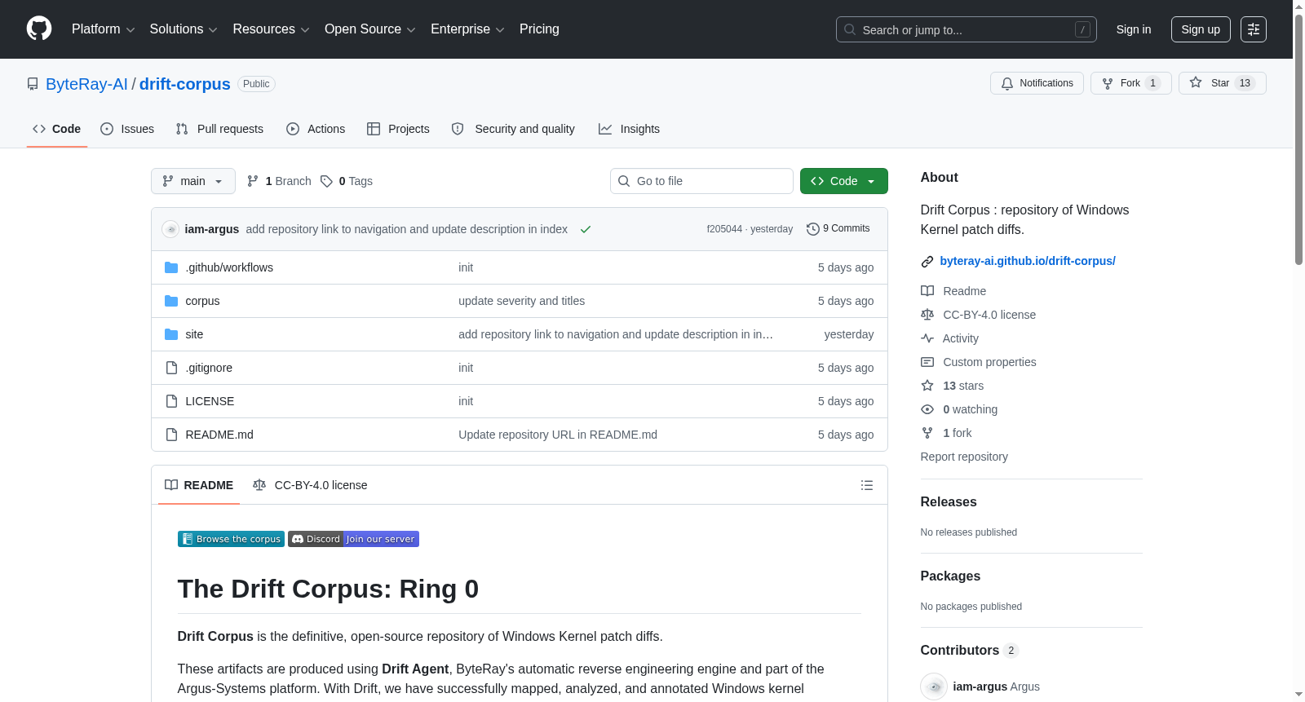Viewport: 1305px width, 702px height.
Task: Click the corpus folder icon
Action: [x=171, y=301]
